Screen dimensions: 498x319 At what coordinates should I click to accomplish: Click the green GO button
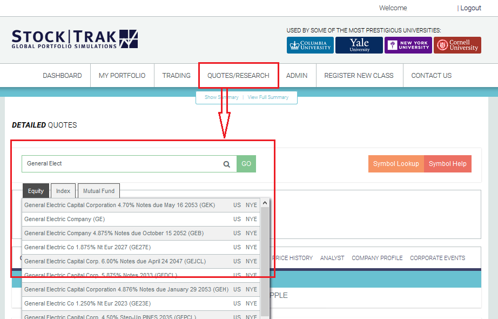(246, 164)
